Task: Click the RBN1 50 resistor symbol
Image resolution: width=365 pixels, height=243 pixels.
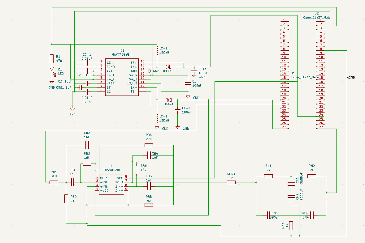Action: click(x=231, y=182)
